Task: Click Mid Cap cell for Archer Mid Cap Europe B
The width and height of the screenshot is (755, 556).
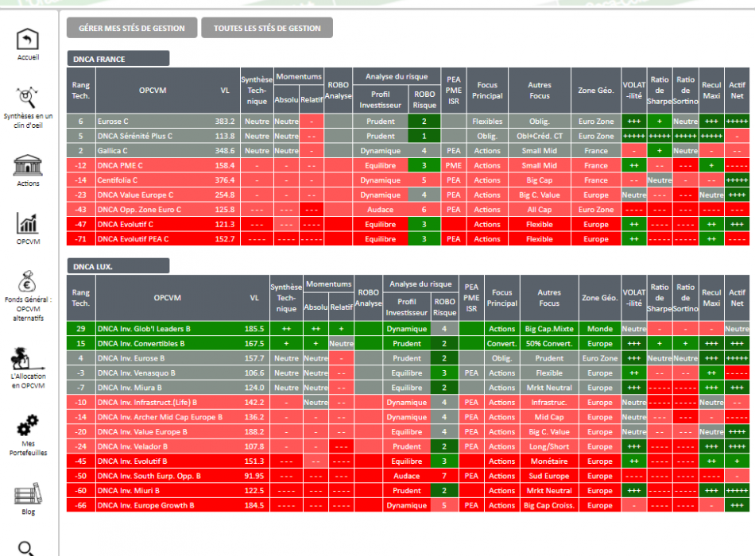Action: pyautogui.click(x=549, y=417)
